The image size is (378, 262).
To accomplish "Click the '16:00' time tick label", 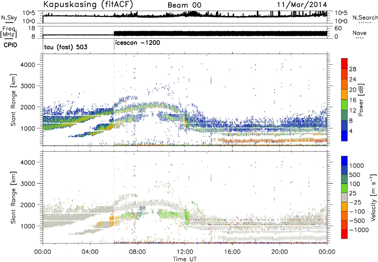I will [232, 252].
